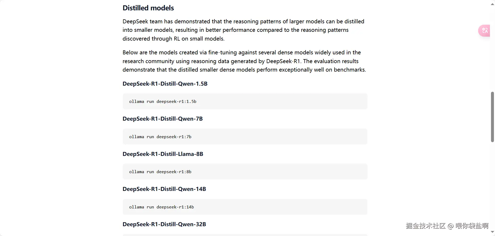The height and width of the screenshot is (236, 495).
Task: Click the text ollama in the 14b command
Action: coord(137,207)
